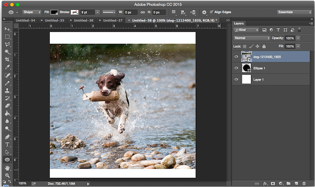Image resolution: width=315 pixels, height=187 pixels.
Task: Toggle lock all
Action: pyautogui.click(x=264, y=46)
